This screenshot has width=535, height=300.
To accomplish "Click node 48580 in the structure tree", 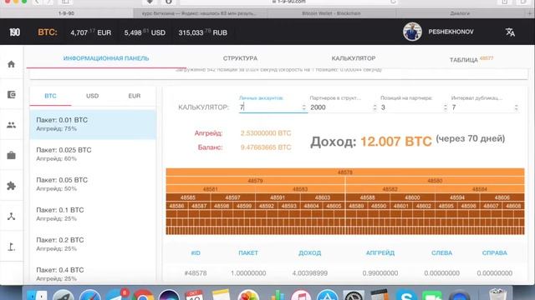I will [x=435, y=181].
